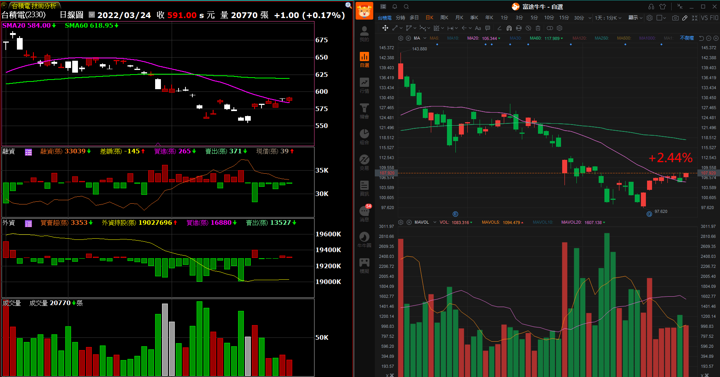Take a chart screenshot with camera icon
The image size is (720, 377).
[x=675, y=18]
